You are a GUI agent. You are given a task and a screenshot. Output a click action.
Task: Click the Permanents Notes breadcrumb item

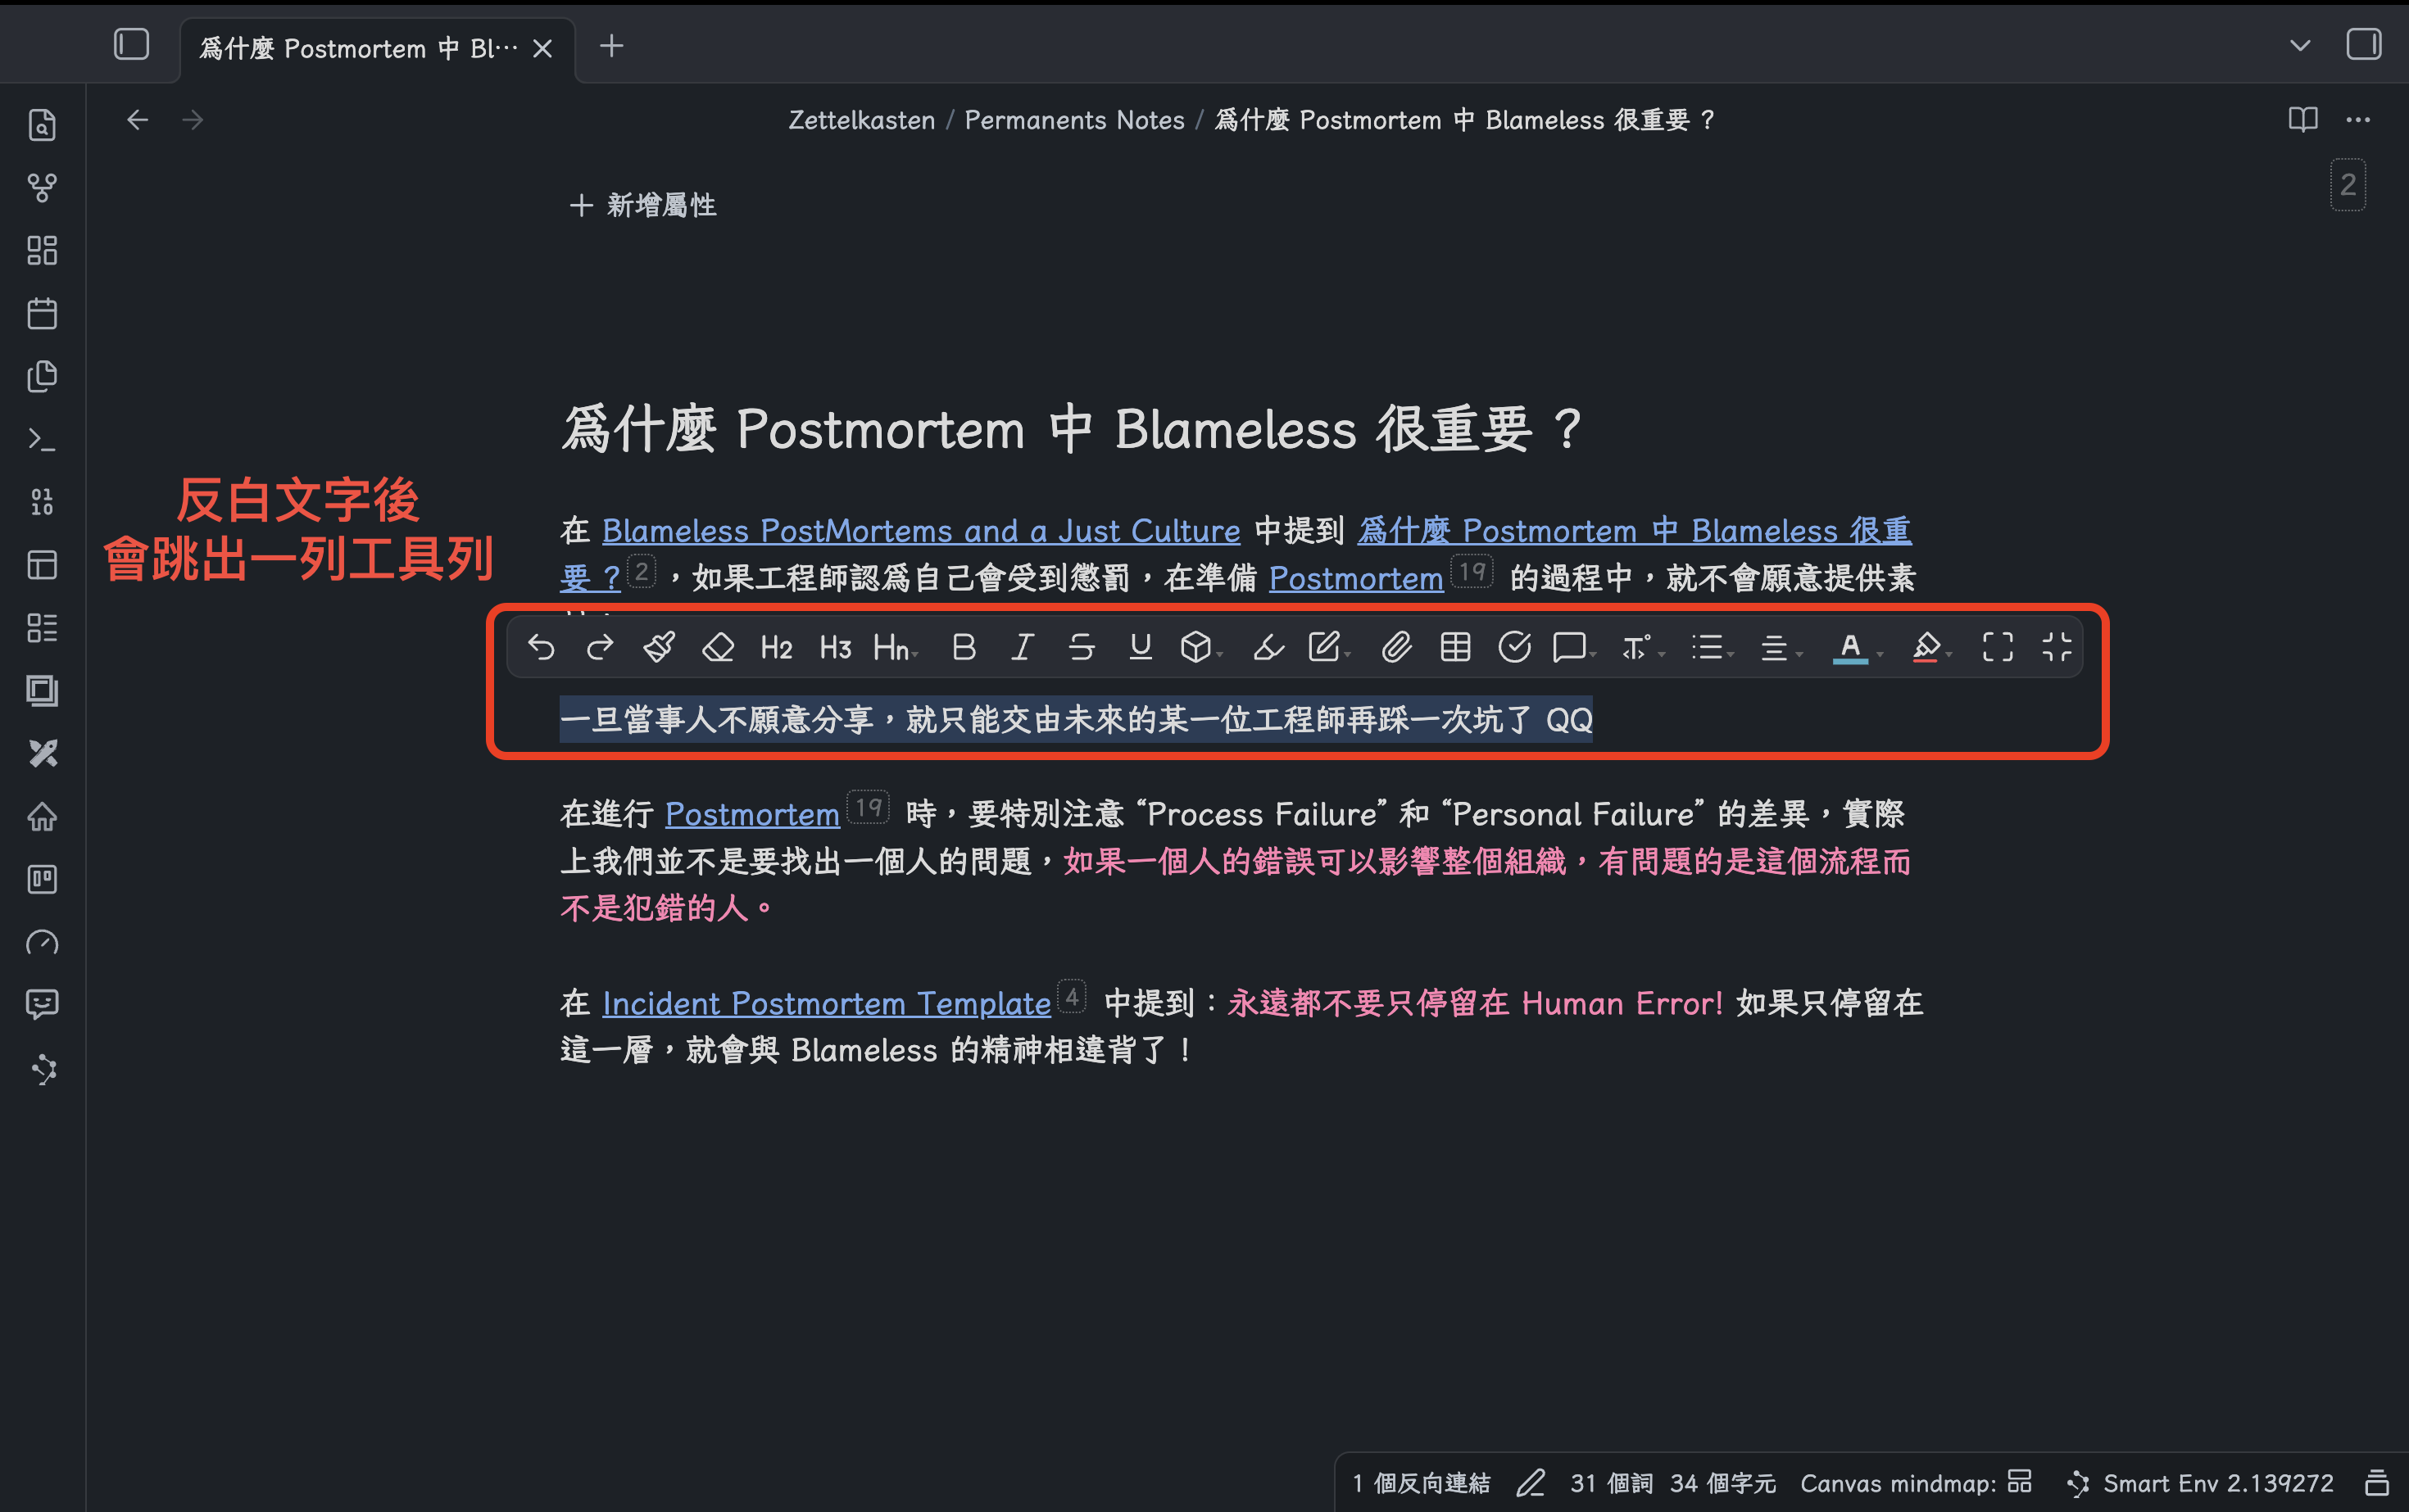pos(1073,120)
